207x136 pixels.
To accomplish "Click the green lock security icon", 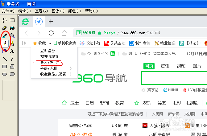I will click(x=99, y=33).
